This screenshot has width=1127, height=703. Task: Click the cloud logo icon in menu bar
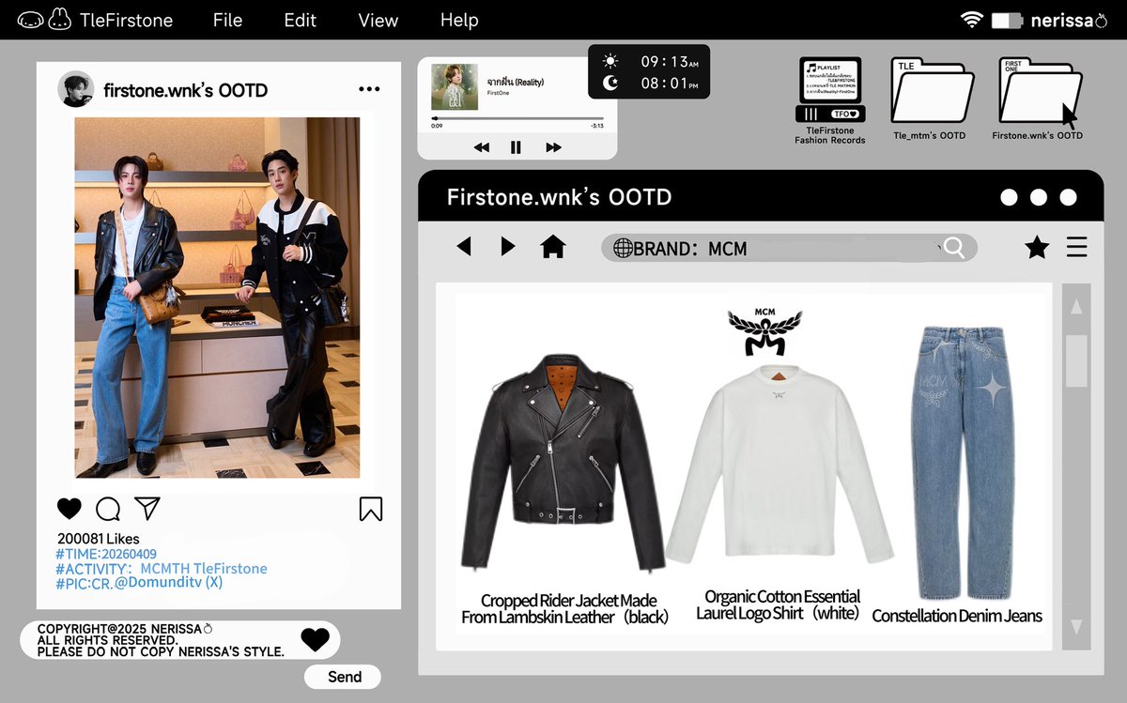tap(30, 20)
